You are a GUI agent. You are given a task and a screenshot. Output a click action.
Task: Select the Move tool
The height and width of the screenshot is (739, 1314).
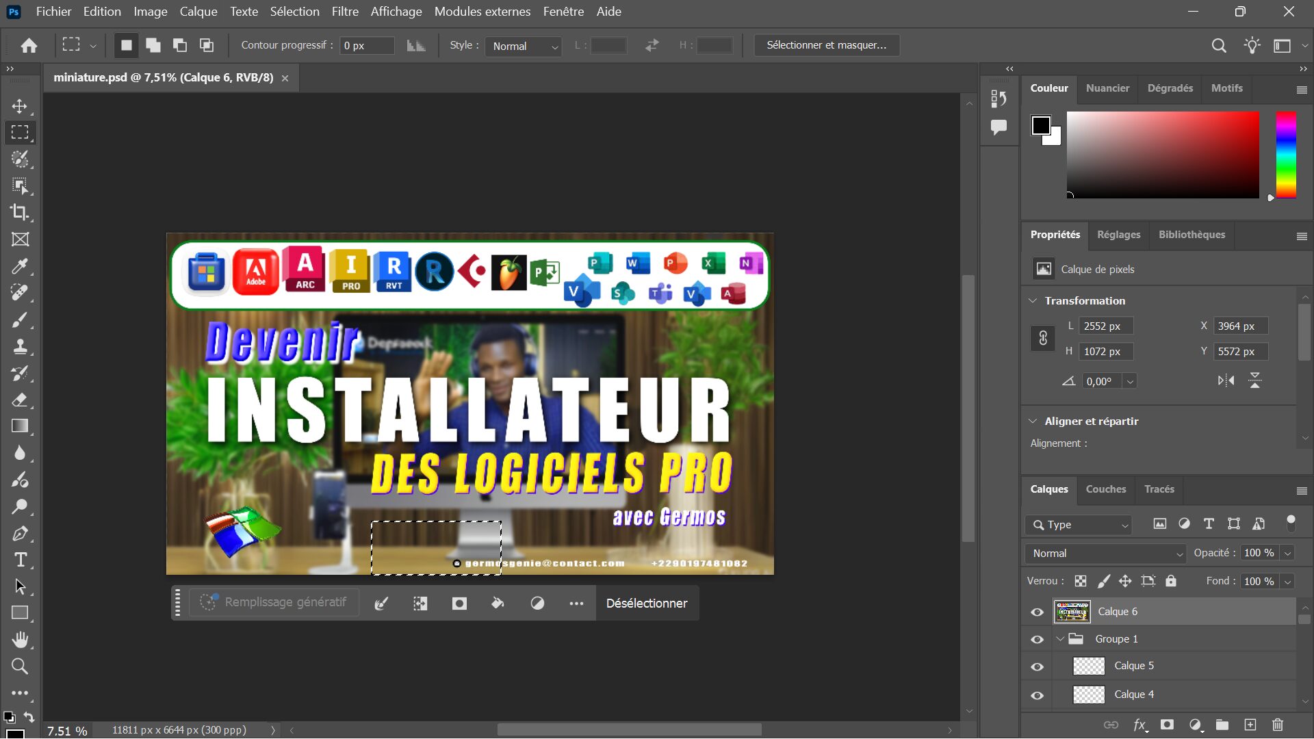pos(20,106)
